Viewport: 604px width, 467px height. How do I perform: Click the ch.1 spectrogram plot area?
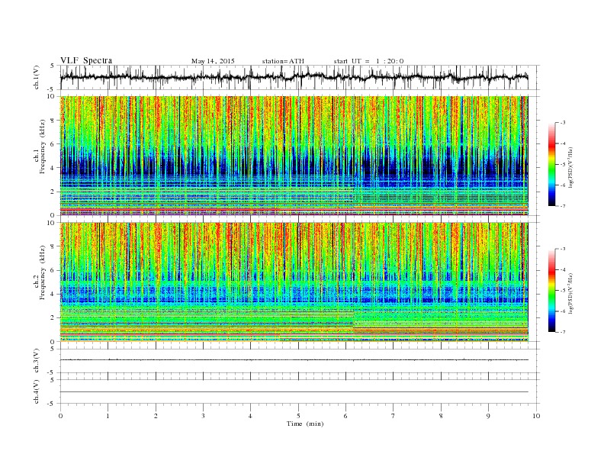[294, 156]
